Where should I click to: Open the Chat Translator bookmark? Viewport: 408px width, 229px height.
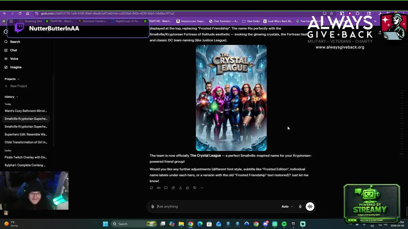click(x=223, y=21)
